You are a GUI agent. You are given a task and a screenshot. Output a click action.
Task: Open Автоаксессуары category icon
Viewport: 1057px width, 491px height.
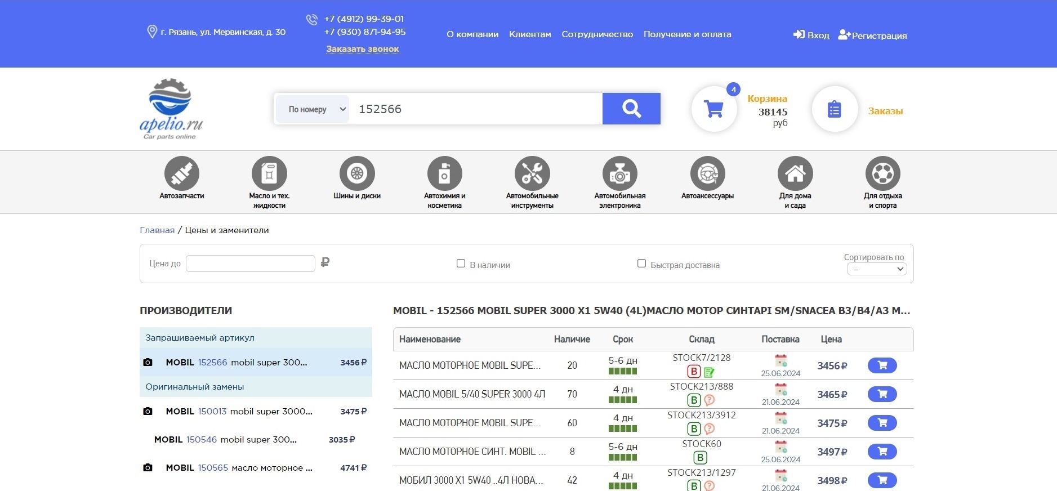click(708, 173)
